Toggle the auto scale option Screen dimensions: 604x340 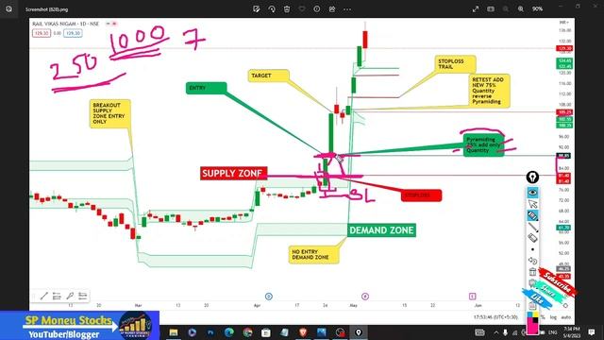(566, 317)
